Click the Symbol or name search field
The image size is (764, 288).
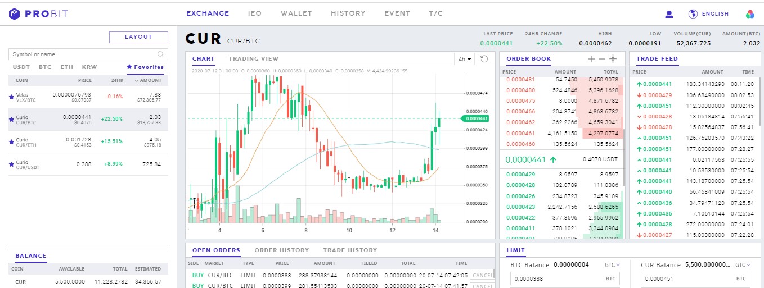tap(88, 54)
